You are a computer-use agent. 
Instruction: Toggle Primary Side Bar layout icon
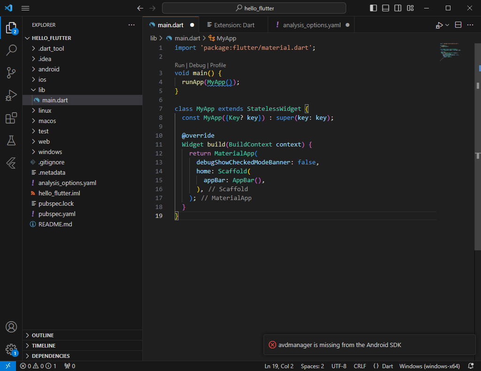tap(373, 8)
